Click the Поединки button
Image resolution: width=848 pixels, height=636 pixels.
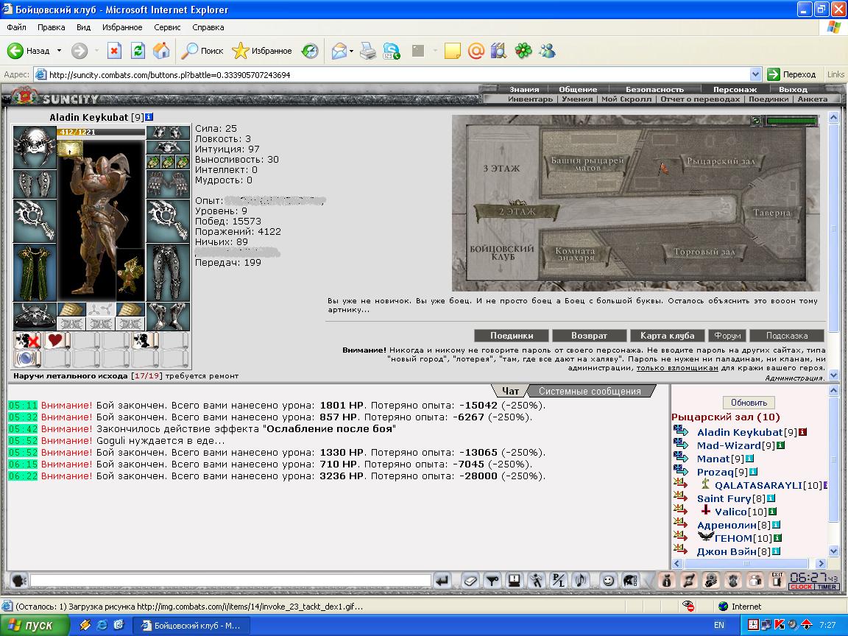512,336
